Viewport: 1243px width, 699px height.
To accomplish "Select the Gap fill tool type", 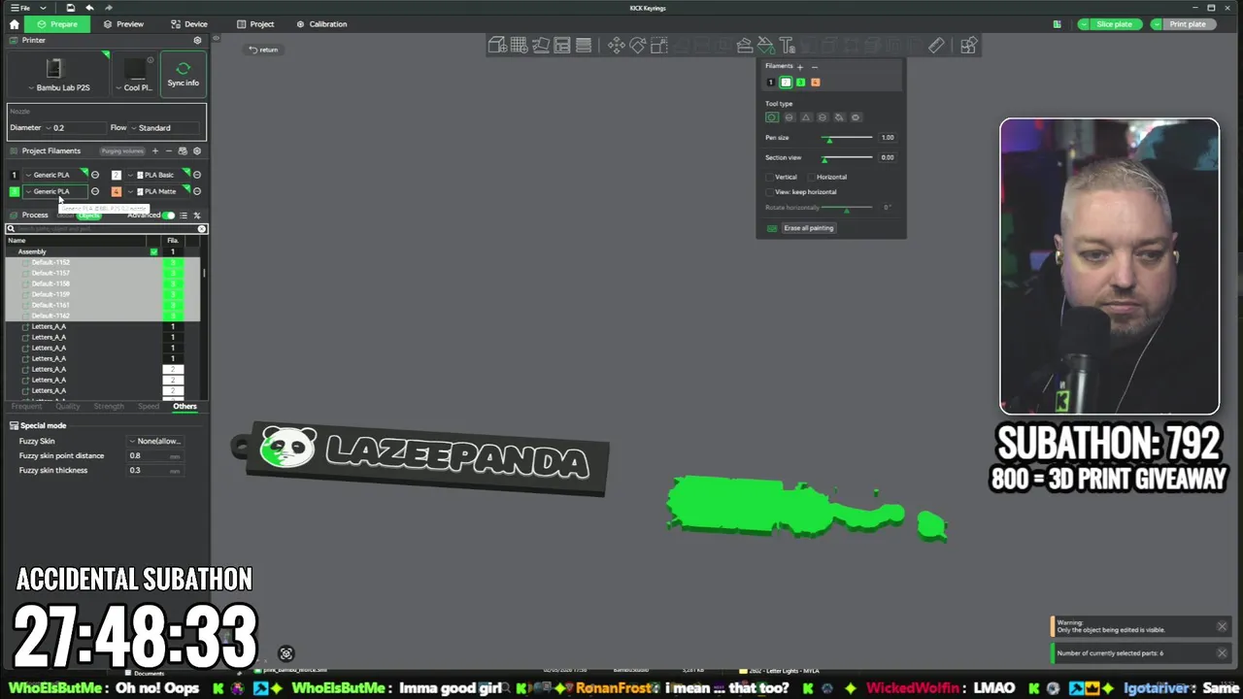I will (x=856, y=117).
